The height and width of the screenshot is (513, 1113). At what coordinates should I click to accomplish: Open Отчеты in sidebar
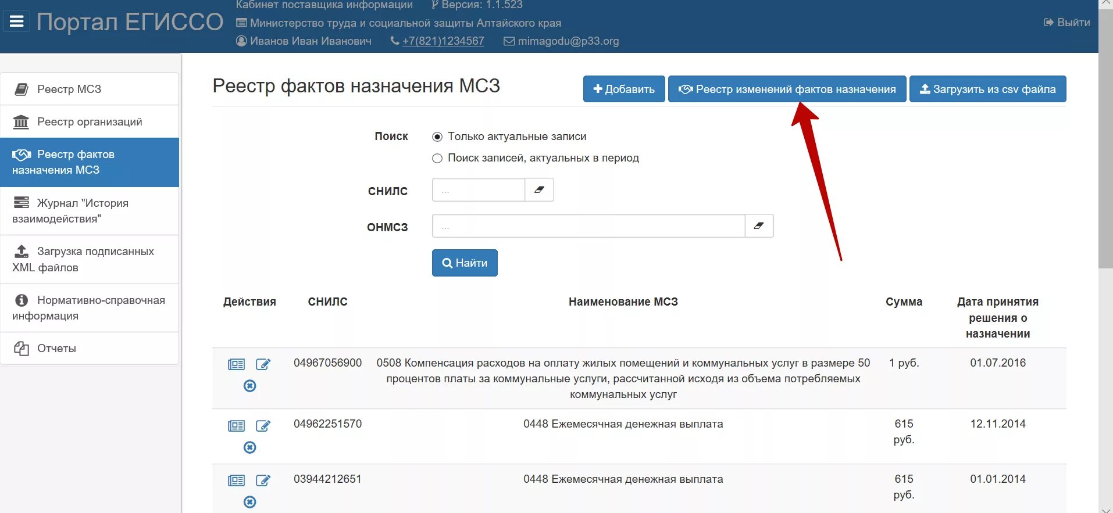(90, 348)
